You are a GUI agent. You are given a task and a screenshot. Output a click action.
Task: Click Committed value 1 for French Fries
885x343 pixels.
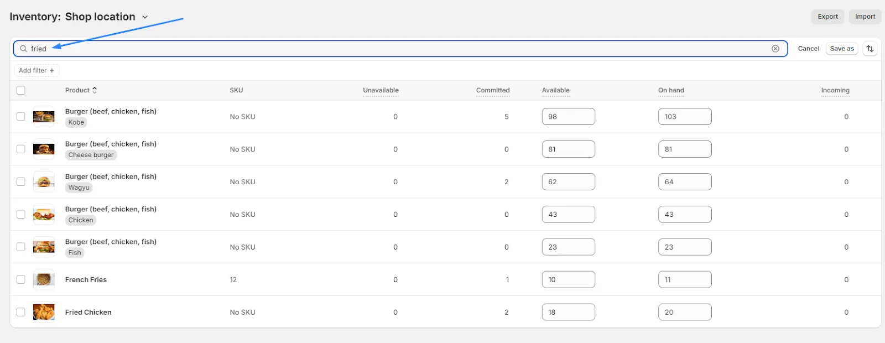[x=507, y=280]
